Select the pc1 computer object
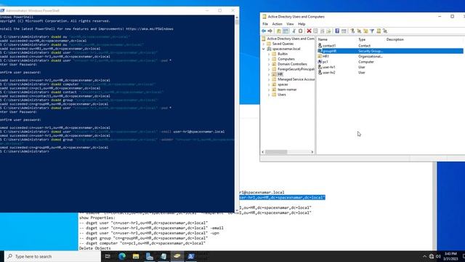The image size is (465, 262). coord(325,62)
